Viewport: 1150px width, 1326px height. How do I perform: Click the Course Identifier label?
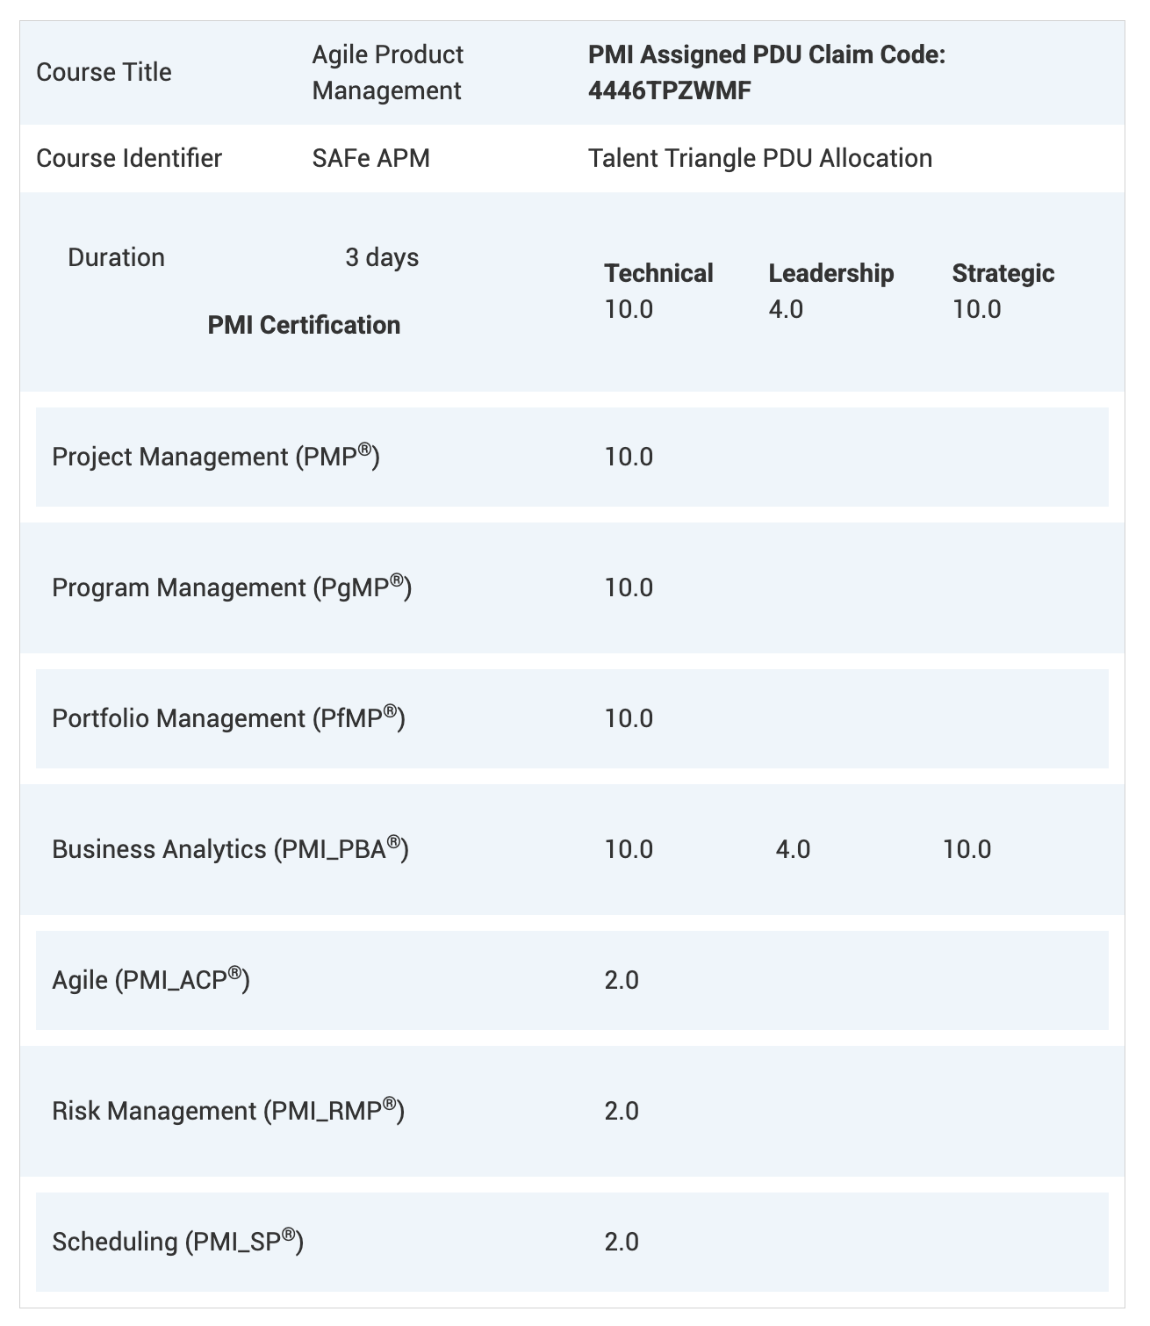pyautogui.click(x=129, y=158)
